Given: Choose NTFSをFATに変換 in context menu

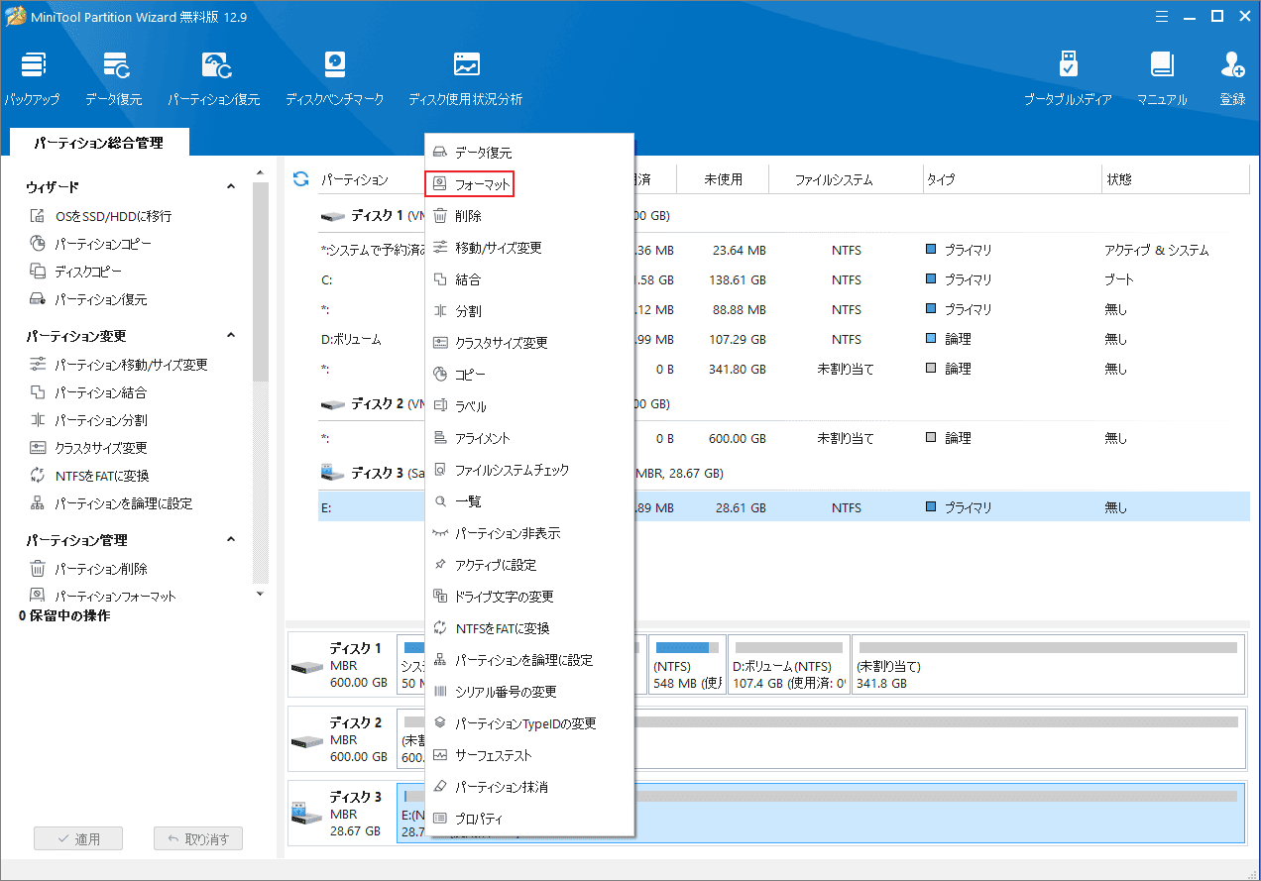Looking at the screenshot, I should [529, 628].
